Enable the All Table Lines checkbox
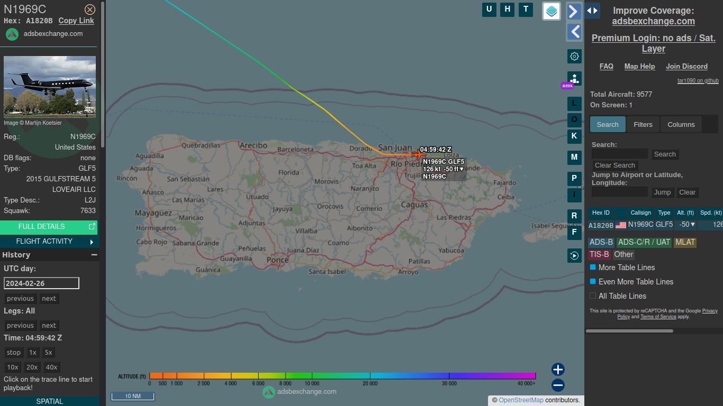The width and height of the screenshot is (723, 406). [x=593, y=296]
